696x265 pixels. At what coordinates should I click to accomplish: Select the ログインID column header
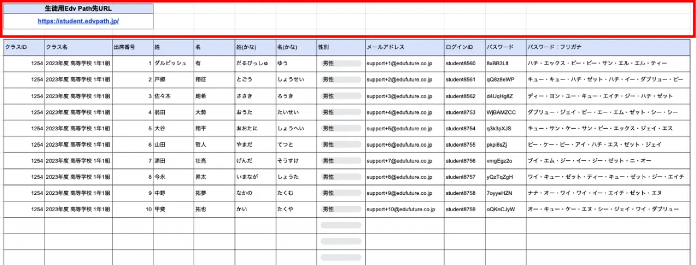click(x=464, y=47)
